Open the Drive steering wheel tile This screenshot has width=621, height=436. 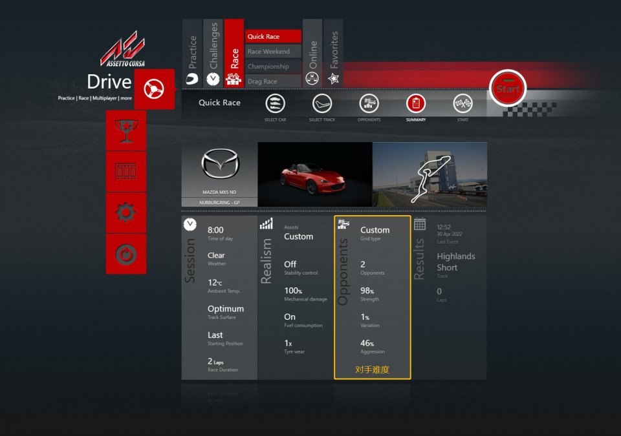[x=155, y=89]
